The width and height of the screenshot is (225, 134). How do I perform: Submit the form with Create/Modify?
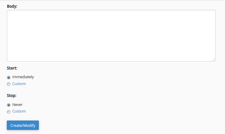click(x=23, y=125)
